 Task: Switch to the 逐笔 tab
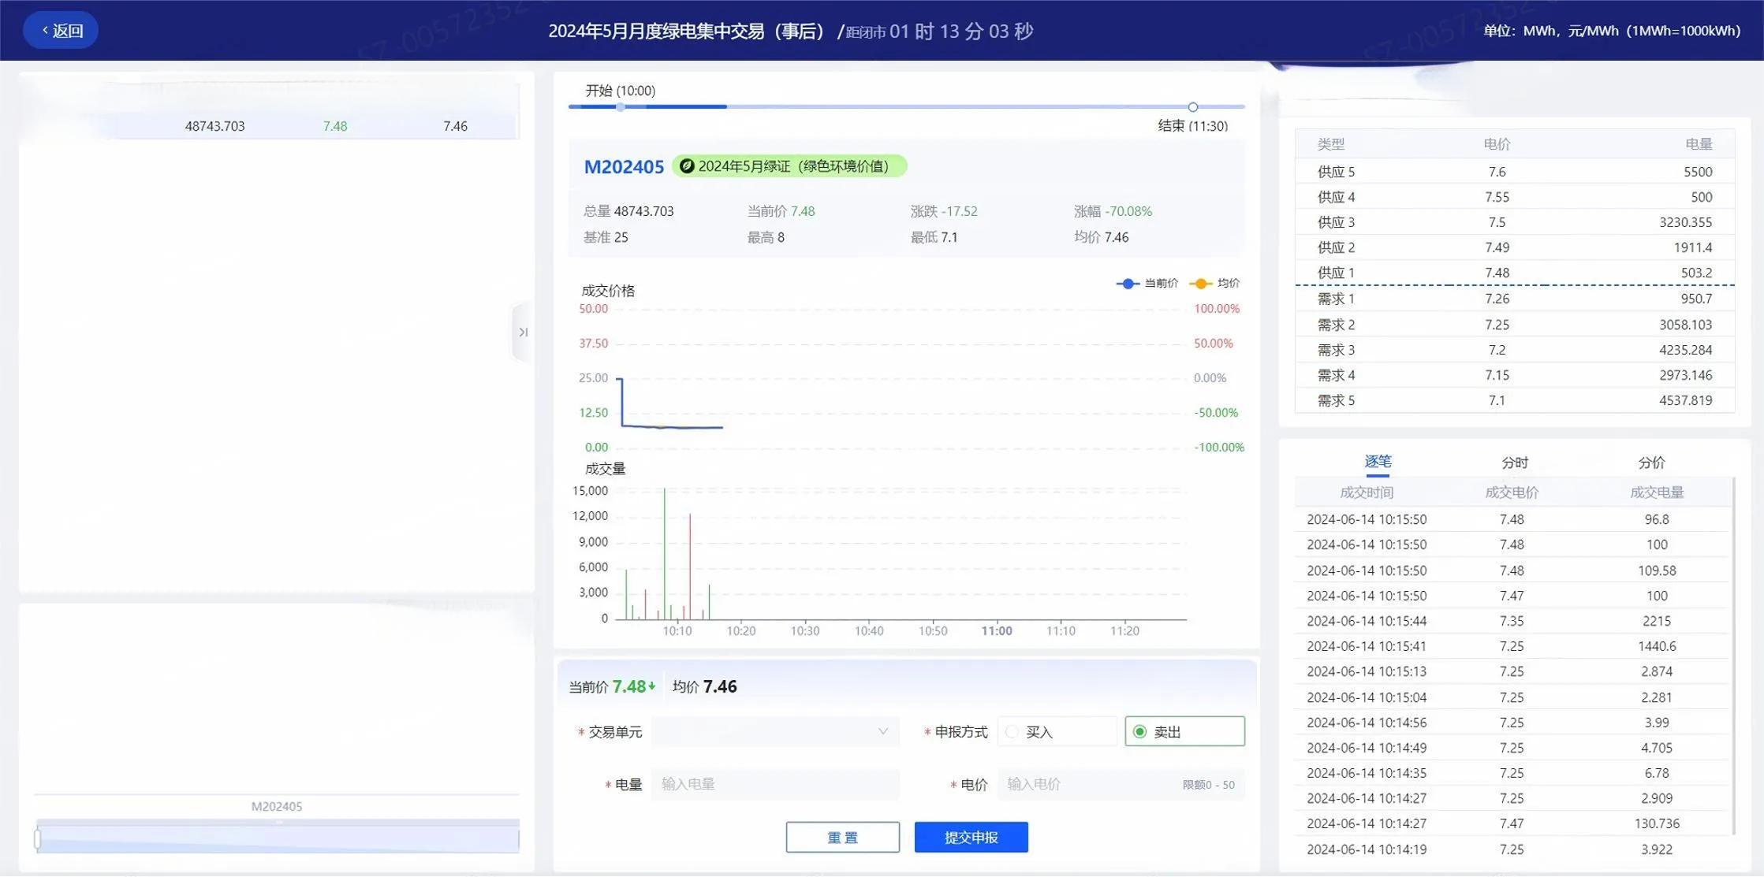(x=1378, y=463)
